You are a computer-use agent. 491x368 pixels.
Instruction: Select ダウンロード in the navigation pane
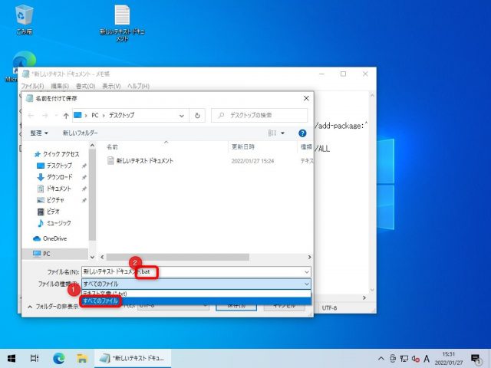[x=58, y=177]
